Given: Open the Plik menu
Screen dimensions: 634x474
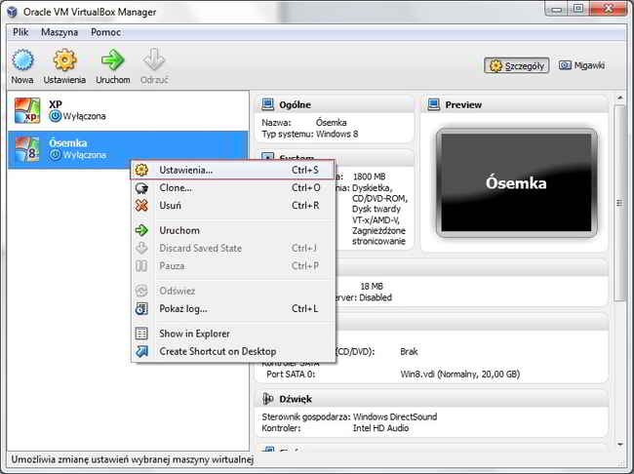Looking at the screenshot, I should [20, 32].
